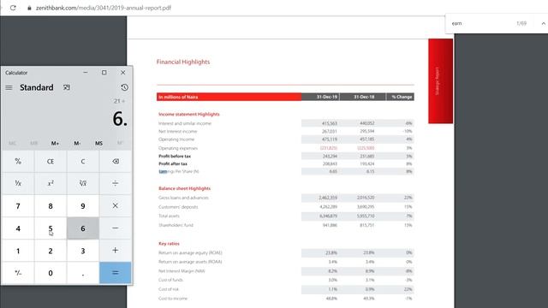Viewport: 548px width, 308px height.
Task: Click the MS memory store button
Action: tap(99, 143)
